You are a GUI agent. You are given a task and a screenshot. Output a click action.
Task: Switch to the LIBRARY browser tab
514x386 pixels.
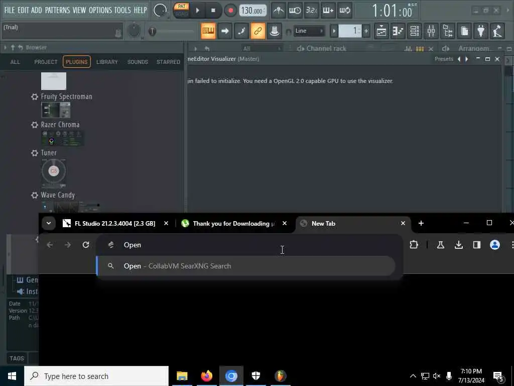(x=107, y=62)
